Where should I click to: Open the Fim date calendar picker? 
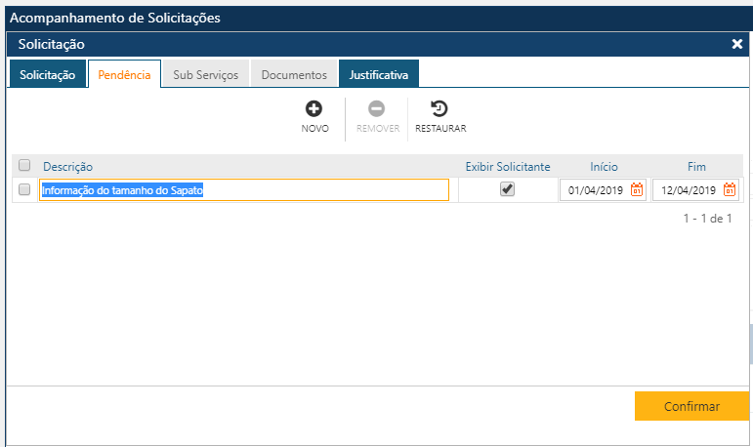(729, 190)
